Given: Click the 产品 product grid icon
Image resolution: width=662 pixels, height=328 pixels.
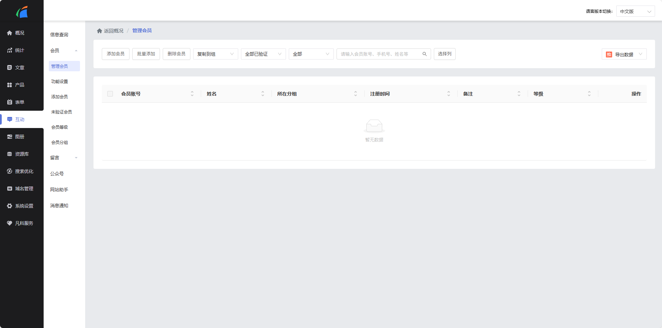Looking at the screenshot, I should click(x=10, y=85).
